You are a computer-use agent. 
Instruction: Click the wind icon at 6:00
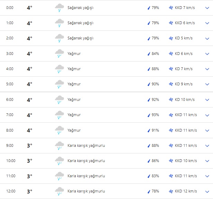coord(171,100)
